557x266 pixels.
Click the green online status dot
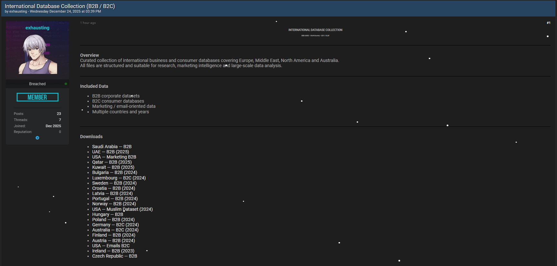[x=66, y=84]
